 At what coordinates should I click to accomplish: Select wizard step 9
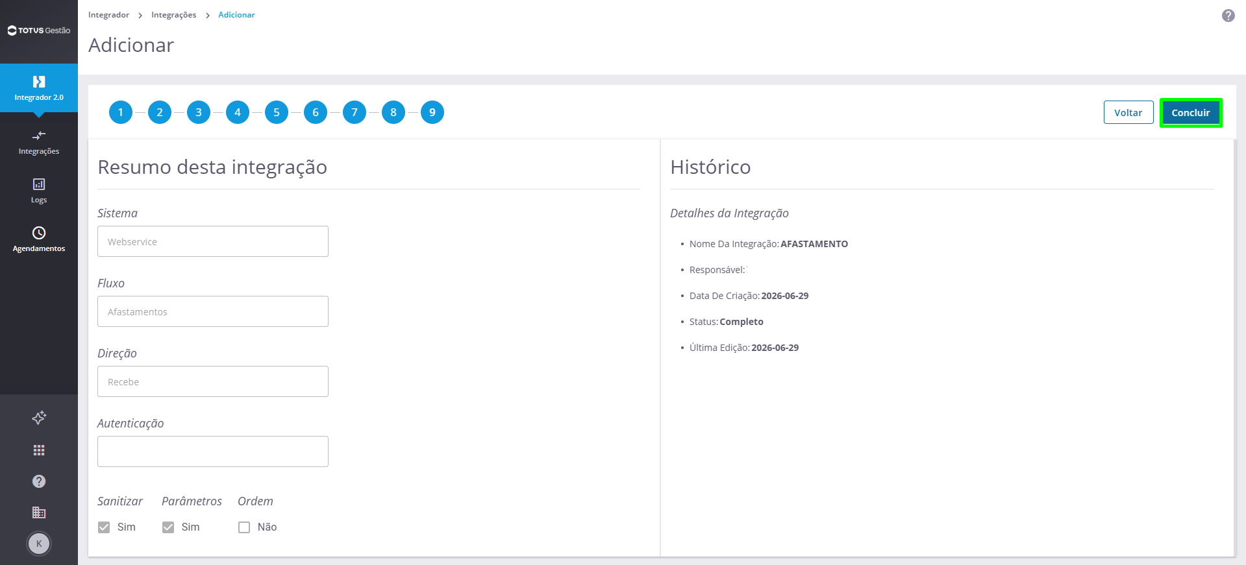tap(432, 112)
